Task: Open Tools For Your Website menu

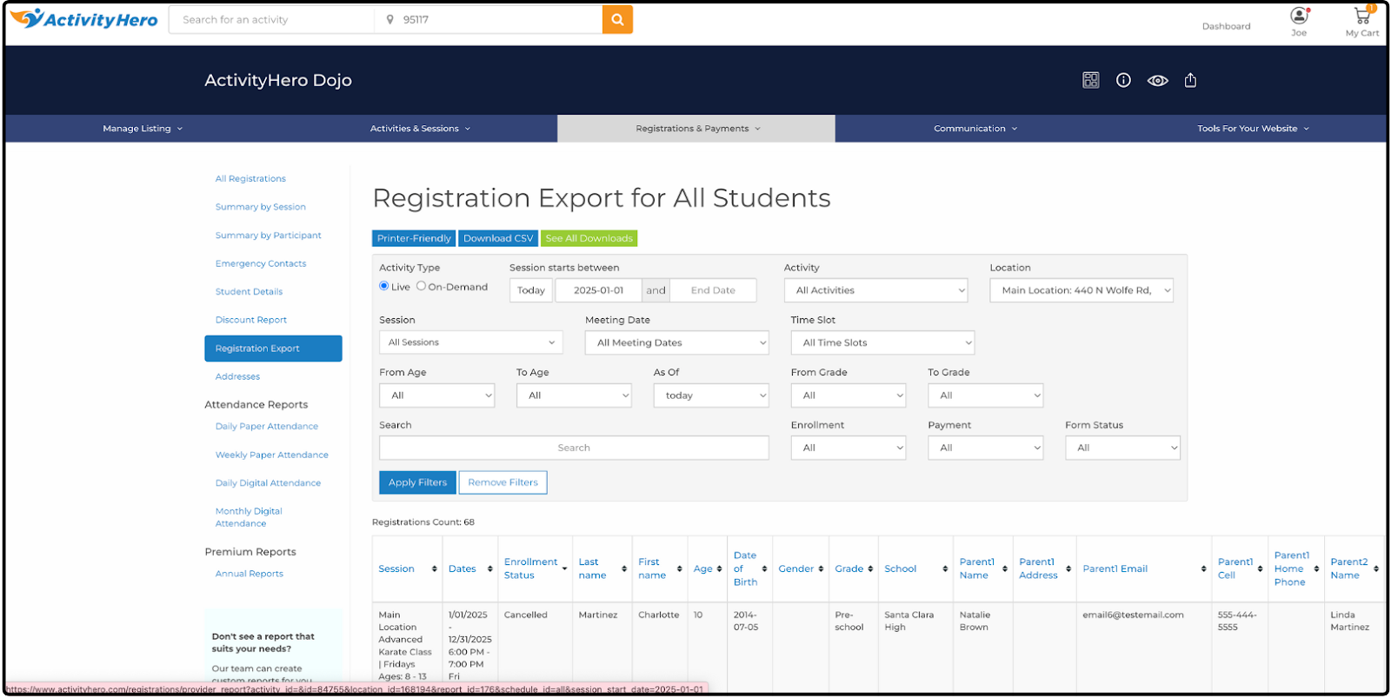Action: [x=1253, y=129]
